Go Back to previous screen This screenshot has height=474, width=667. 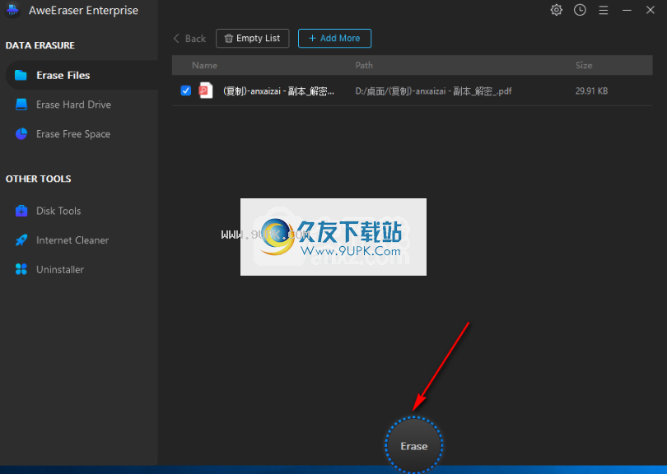point(189,39)
